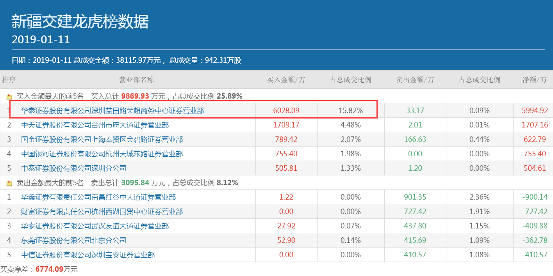Select the percentage 2.36%
The height and width of the screenshot is (276, 553).
tap(479, 197)
